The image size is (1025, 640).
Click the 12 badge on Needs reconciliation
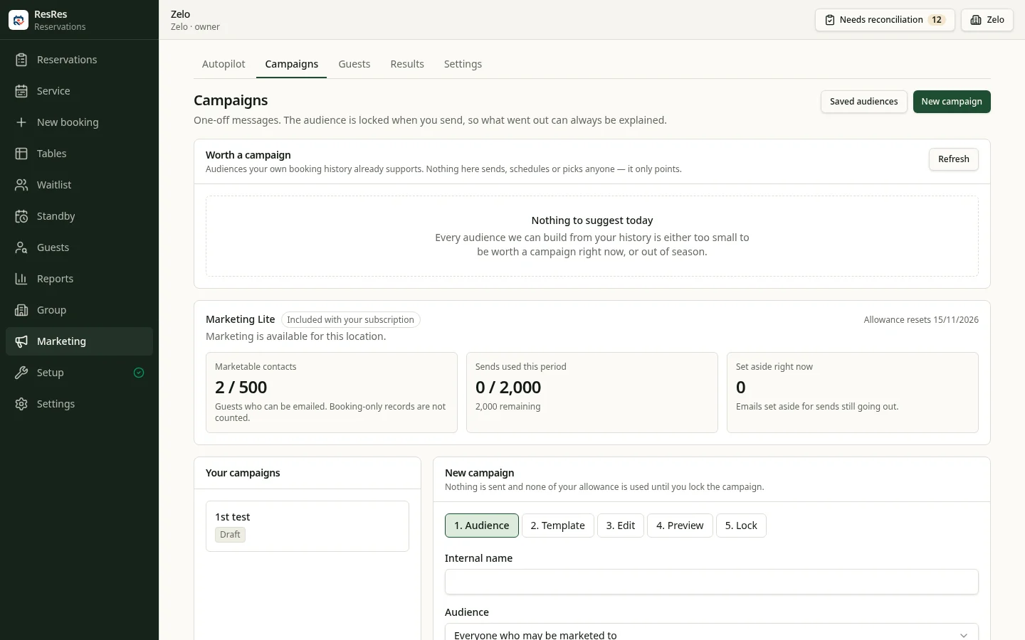coord(937,20)
